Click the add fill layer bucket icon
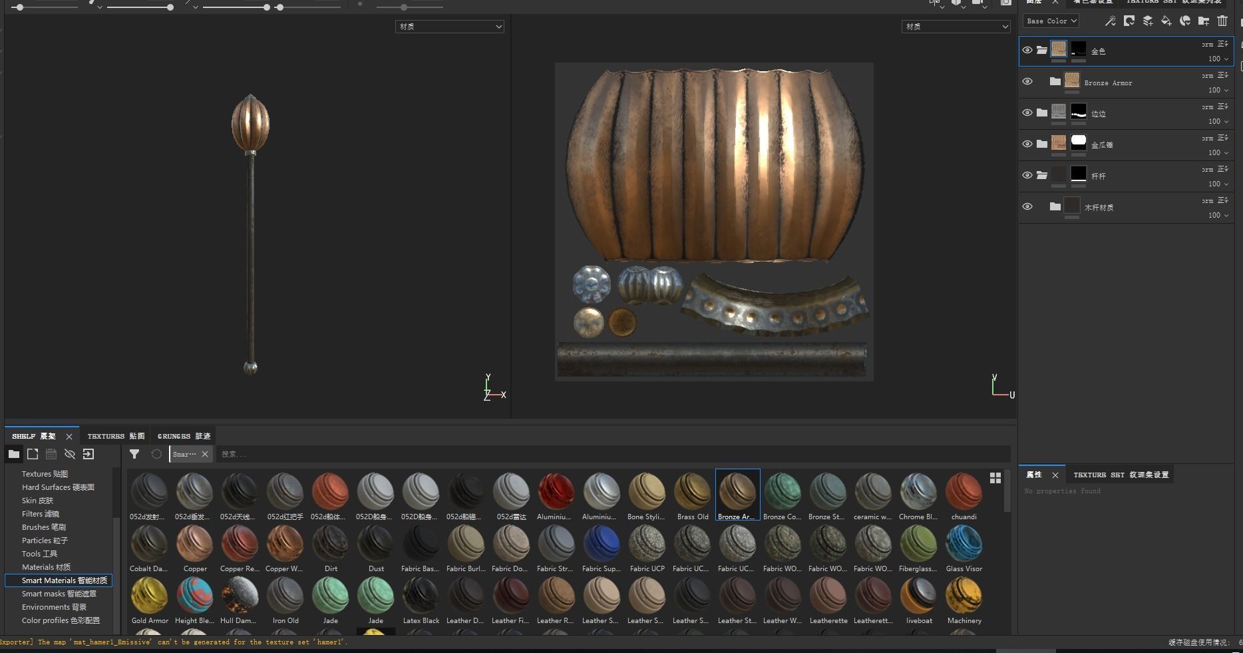 (1166, 21)
